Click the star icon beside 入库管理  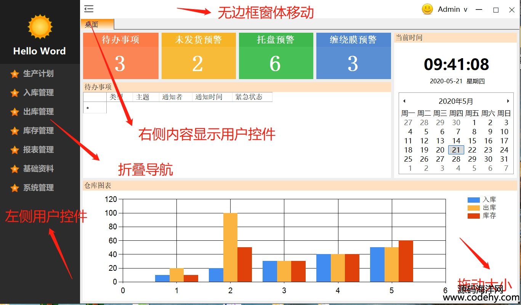pos(15,93)
